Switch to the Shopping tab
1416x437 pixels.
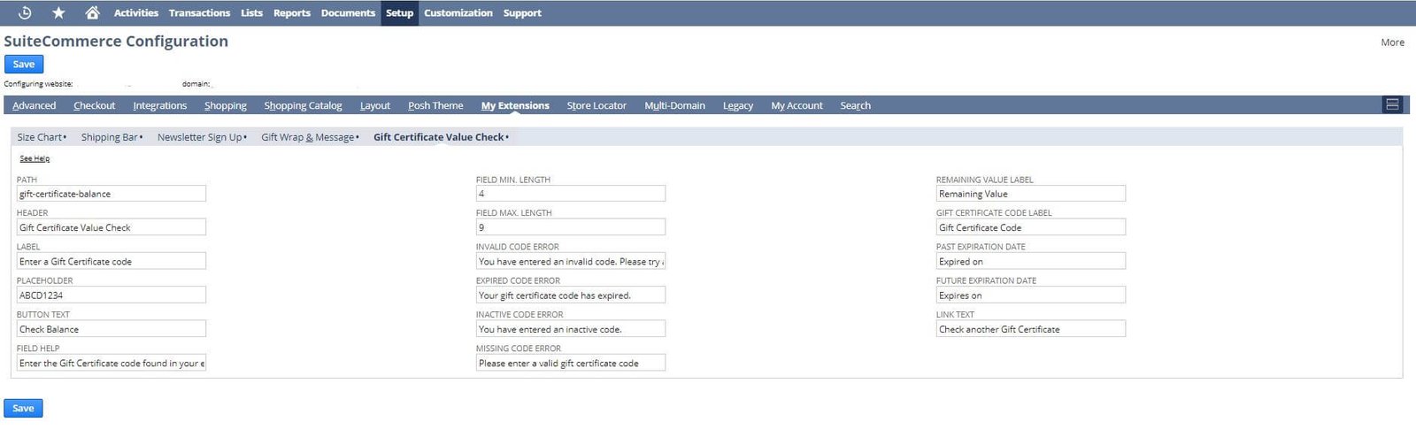point(226,105)
